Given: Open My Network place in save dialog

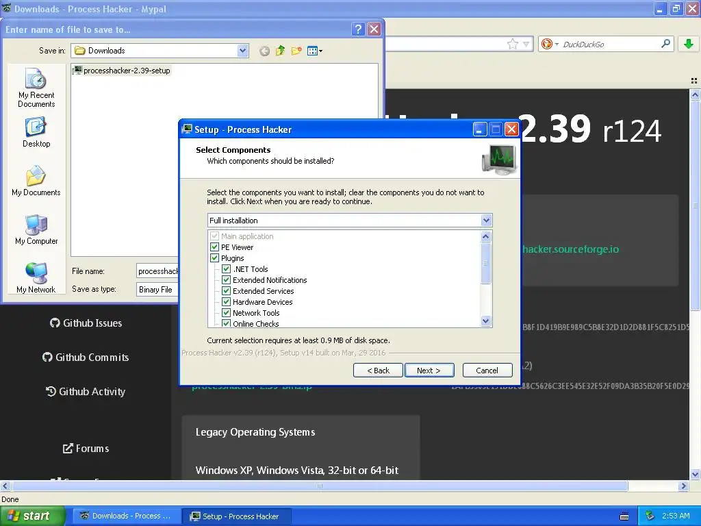Looking at the screenshot, I should coord(36,278).
